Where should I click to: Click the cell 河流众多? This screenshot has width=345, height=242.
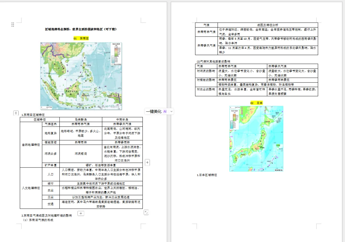click(50, 154)
